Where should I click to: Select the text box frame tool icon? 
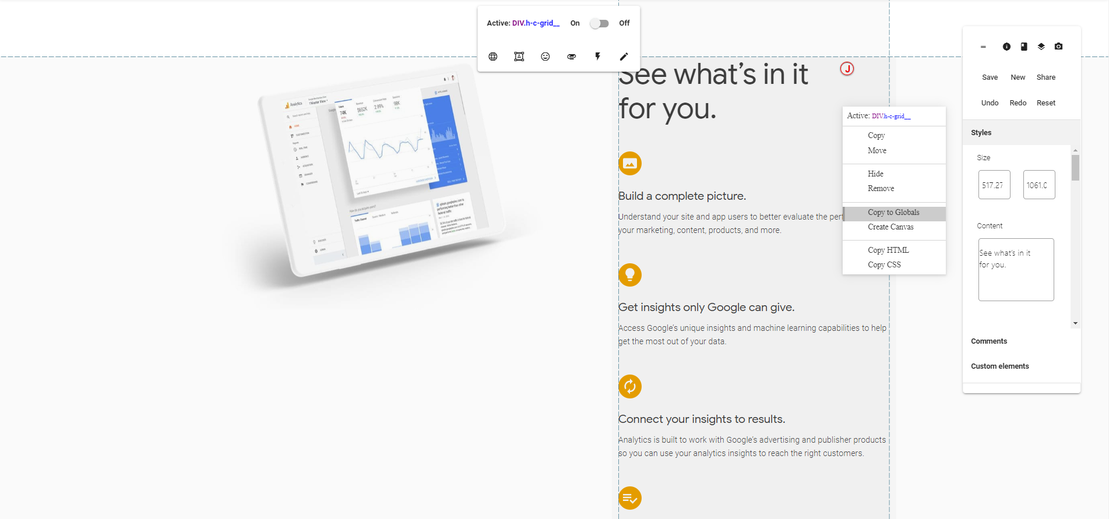[x=519, y=57]
